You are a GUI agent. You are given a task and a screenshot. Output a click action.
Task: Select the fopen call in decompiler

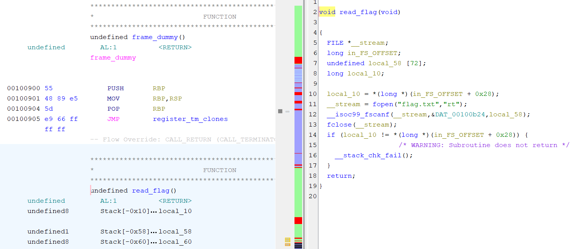pos(383,104)
